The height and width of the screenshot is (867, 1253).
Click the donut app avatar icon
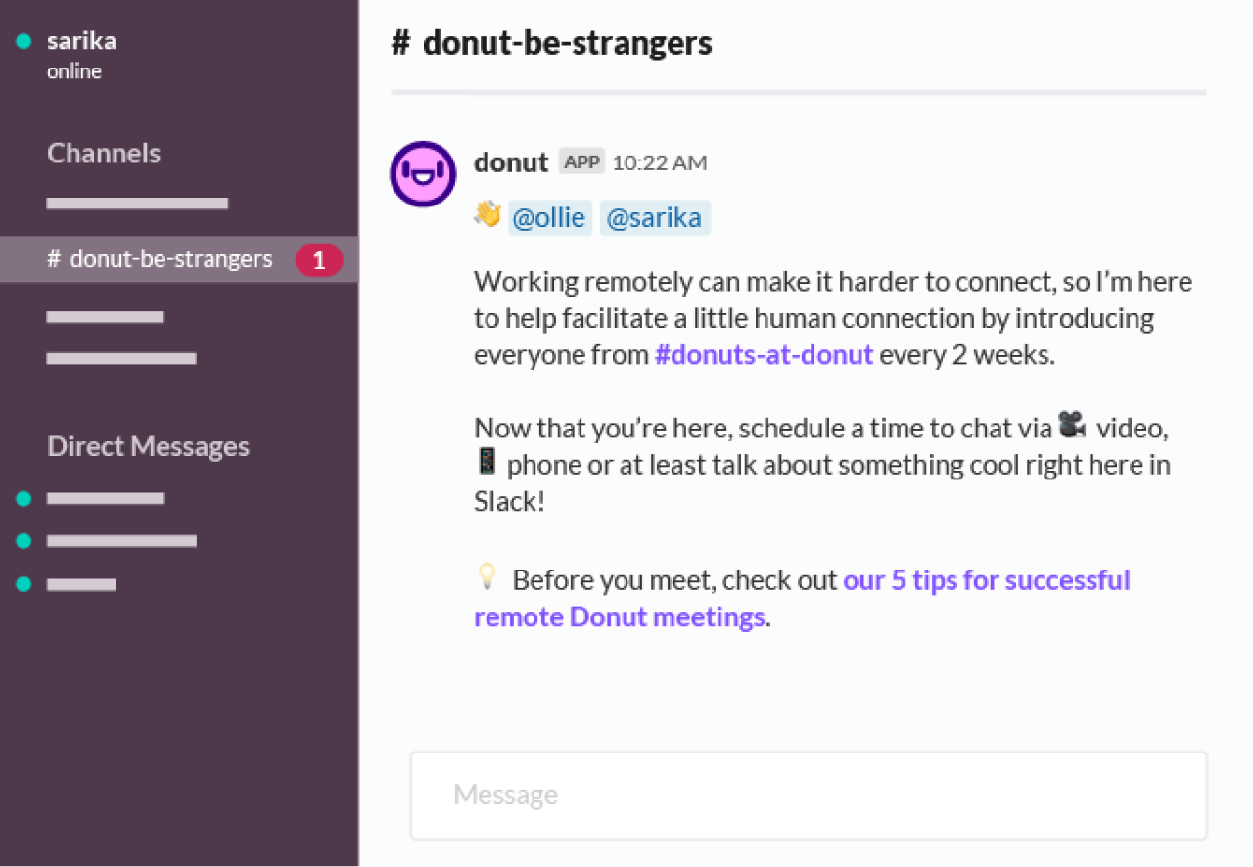pos(422,174)
